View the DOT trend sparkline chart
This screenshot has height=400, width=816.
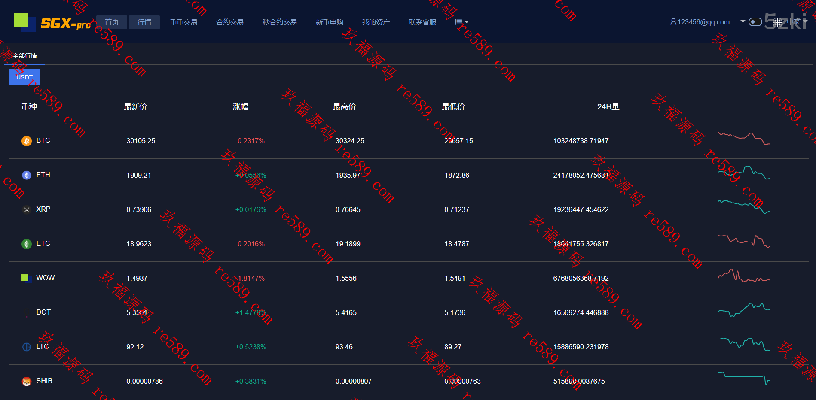(744, 310)
